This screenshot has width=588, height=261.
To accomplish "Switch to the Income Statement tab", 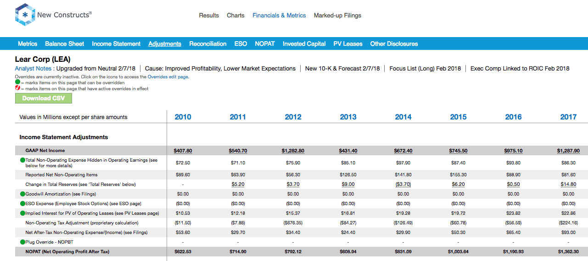I will [x=116, y=44].
